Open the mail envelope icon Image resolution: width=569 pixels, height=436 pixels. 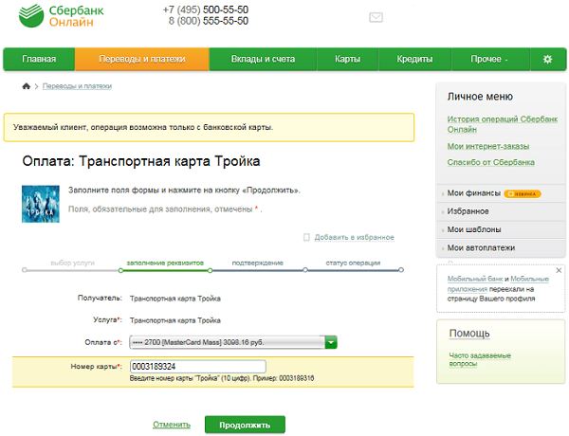click(376, 17)
